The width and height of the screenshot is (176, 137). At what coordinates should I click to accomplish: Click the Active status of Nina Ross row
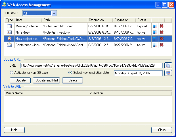pos(143,32)
